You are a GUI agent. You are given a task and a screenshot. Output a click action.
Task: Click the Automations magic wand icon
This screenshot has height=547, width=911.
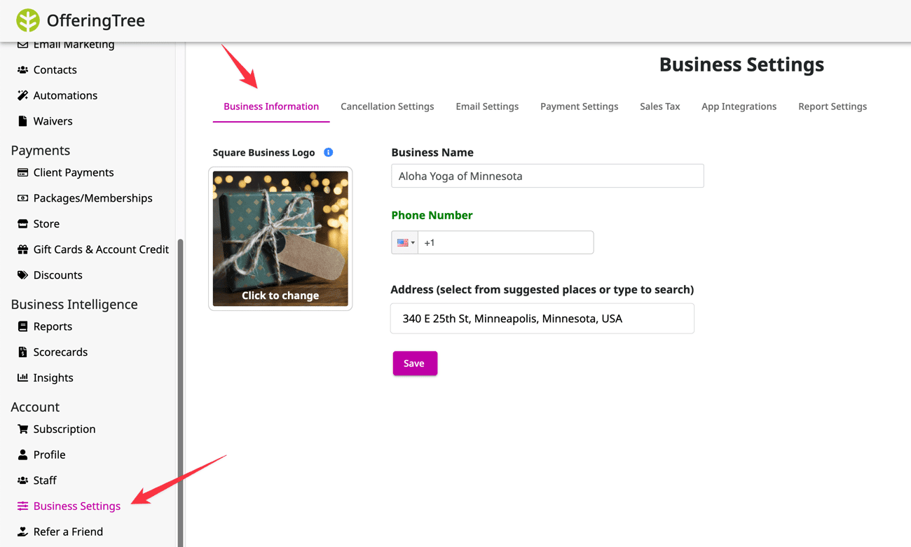[22, 95]
